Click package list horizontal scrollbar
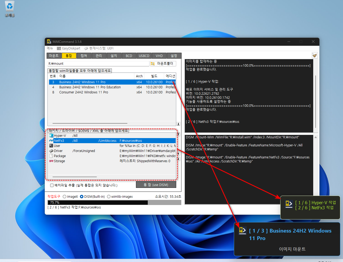 point(75,177)
